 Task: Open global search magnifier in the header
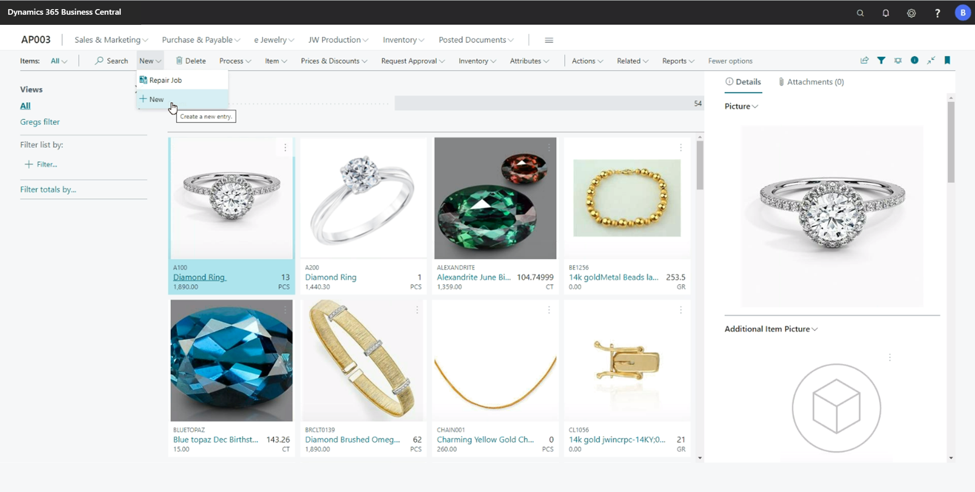(x=861, y=13)
